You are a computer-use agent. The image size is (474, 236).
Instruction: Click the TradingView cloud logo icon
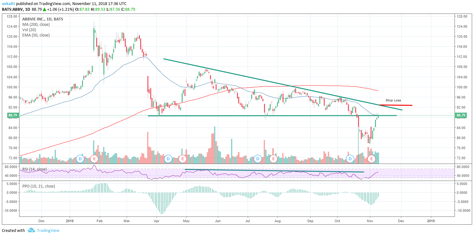(x=31, y=230)
